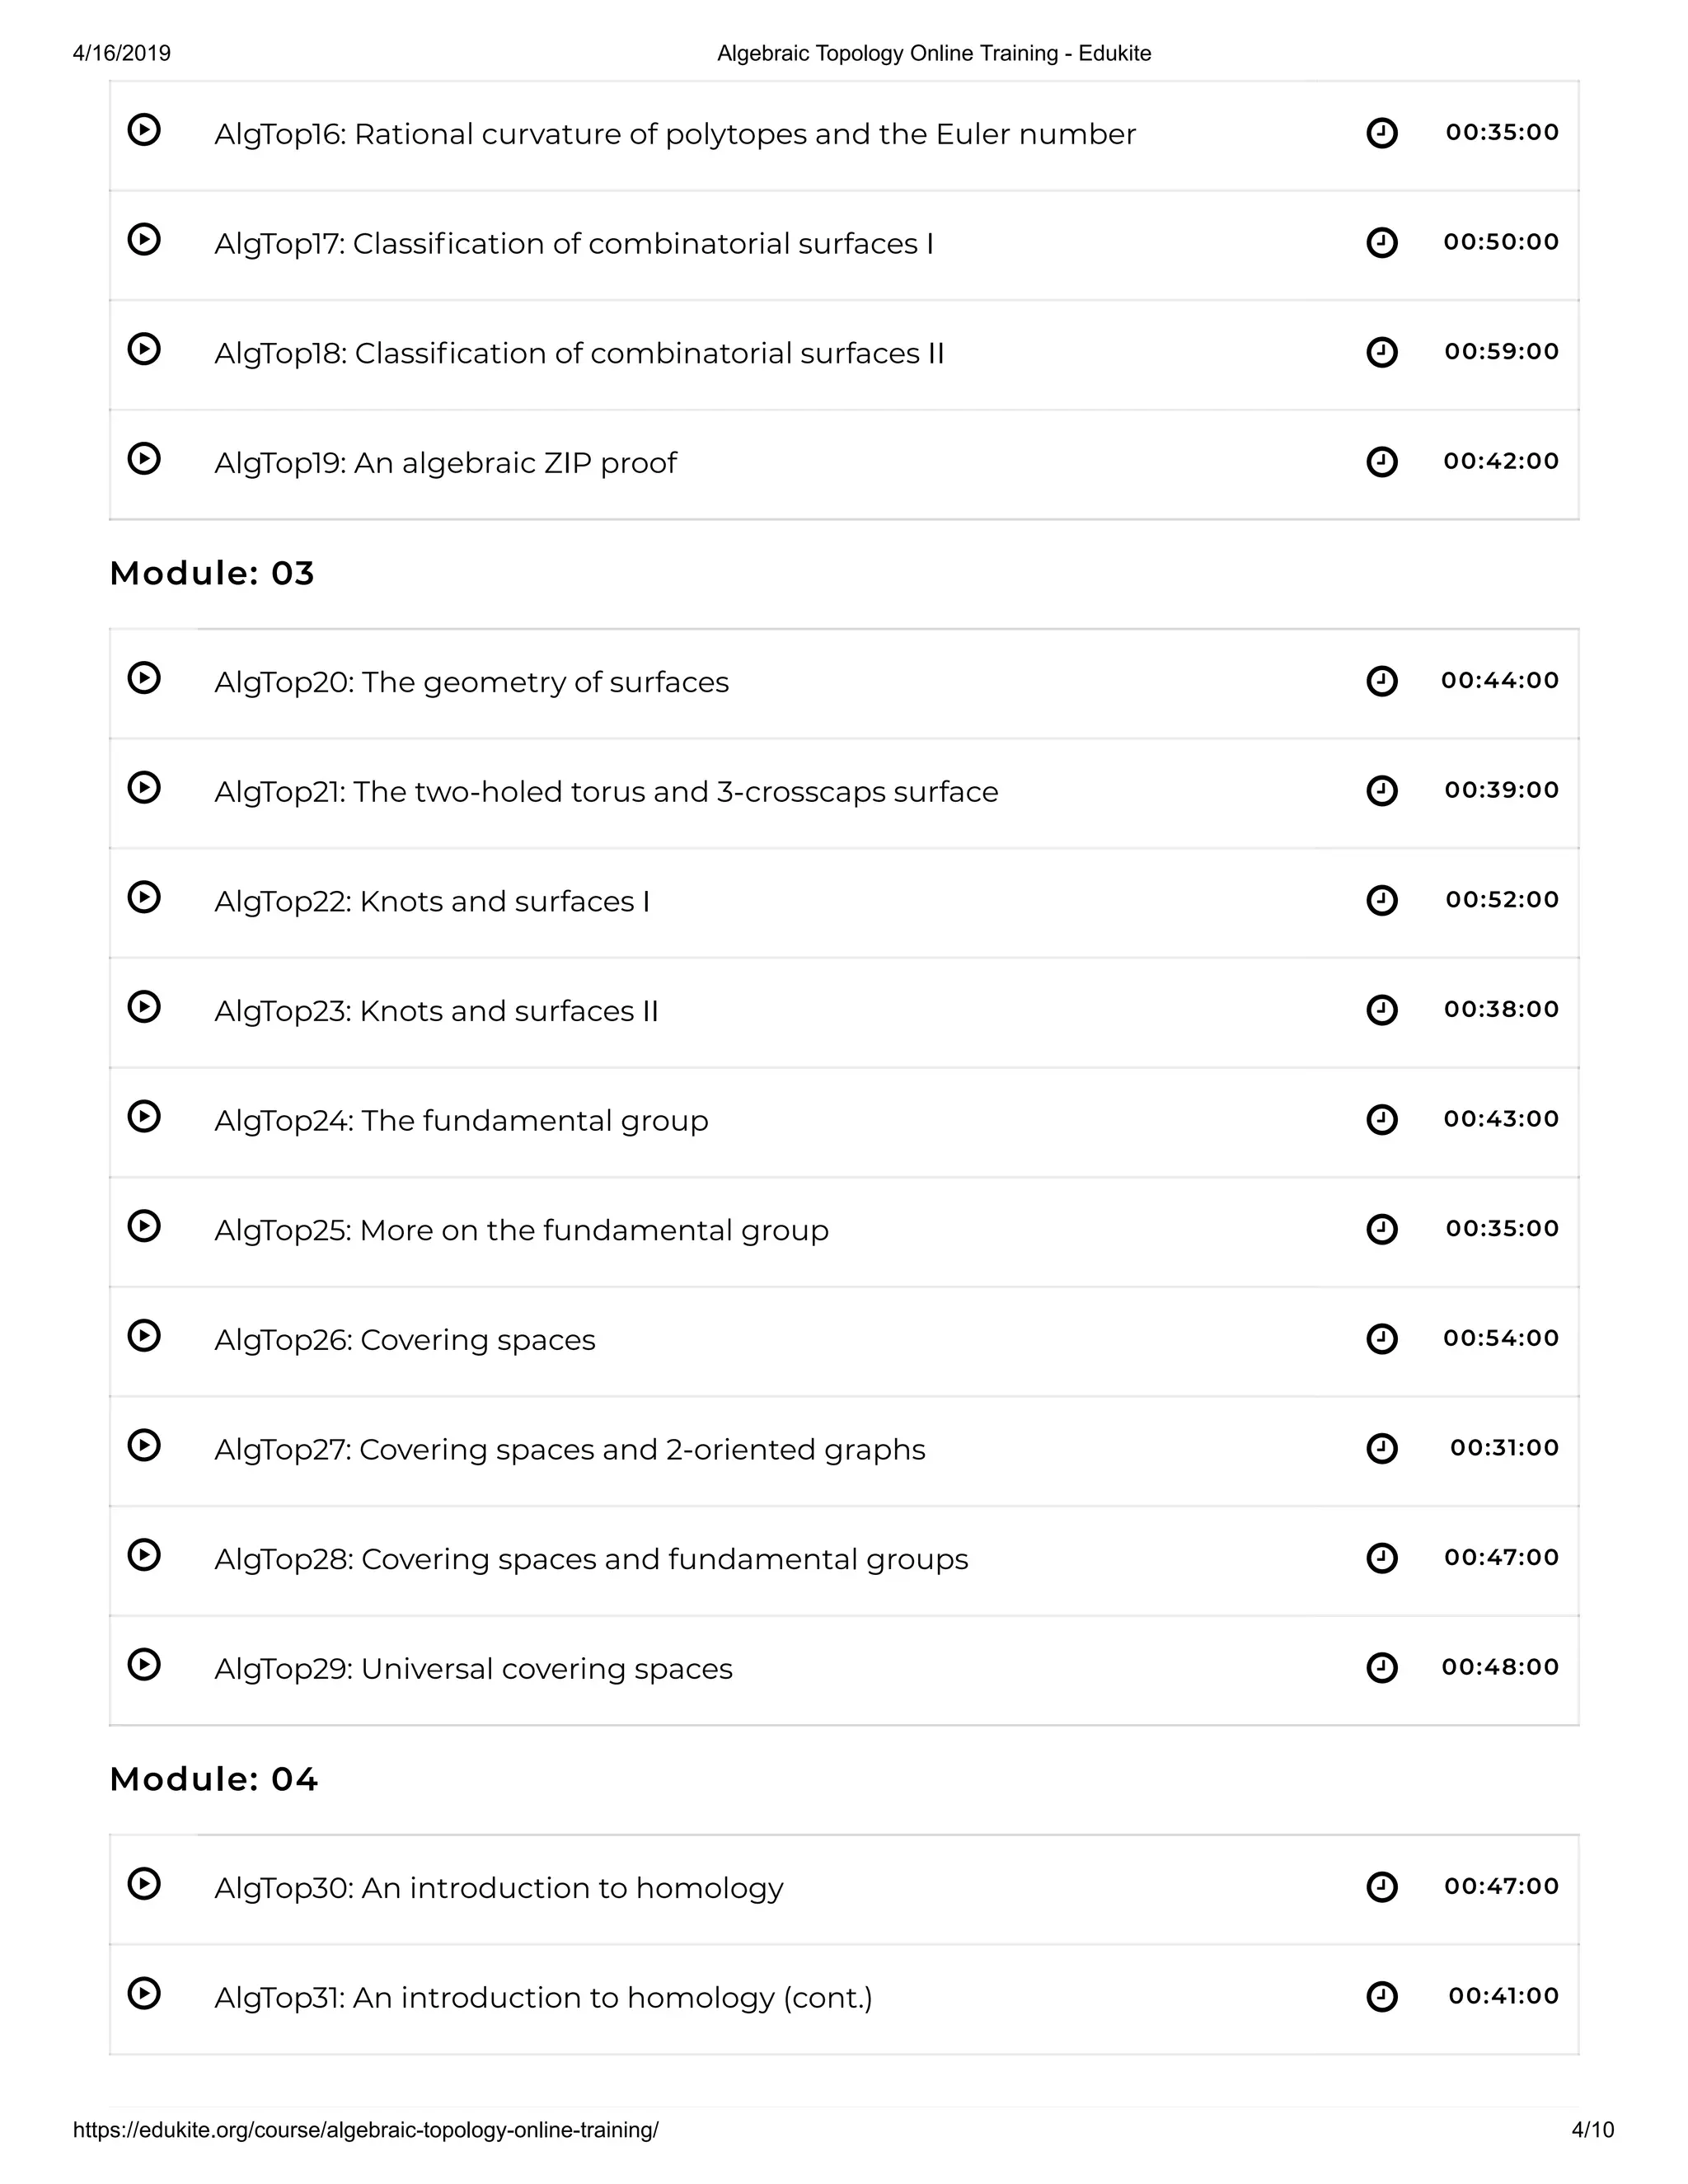
Task: Click play icon for AlgTop19 ZIP proof
Action: [x=144, y=459]
